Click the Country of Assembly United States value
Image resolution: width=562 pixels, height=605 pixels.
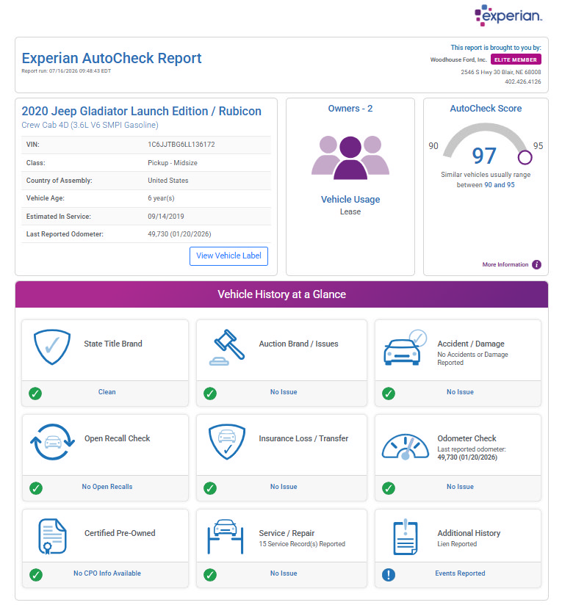[168, 181]
